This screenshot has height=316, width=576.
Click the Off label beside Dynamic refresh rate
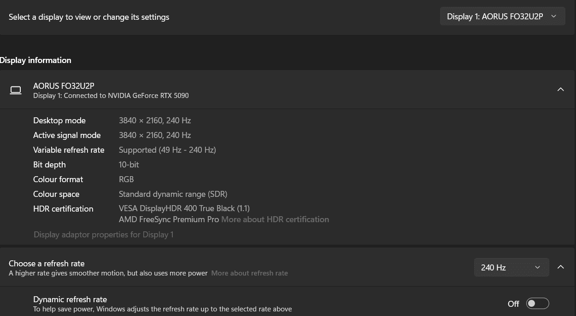click(513, 304)
